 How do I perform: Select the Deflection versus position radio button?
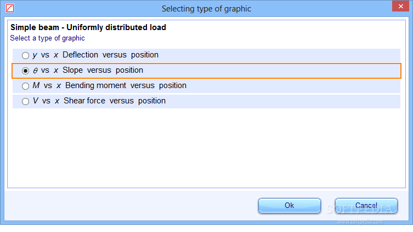25,55
